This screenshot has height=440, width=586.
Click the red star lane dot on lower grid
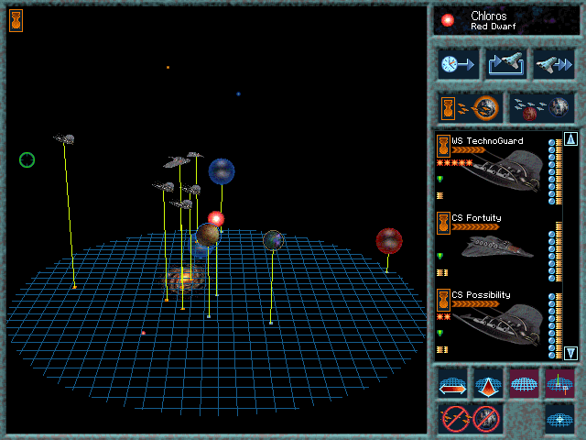[x=143, y=333]
